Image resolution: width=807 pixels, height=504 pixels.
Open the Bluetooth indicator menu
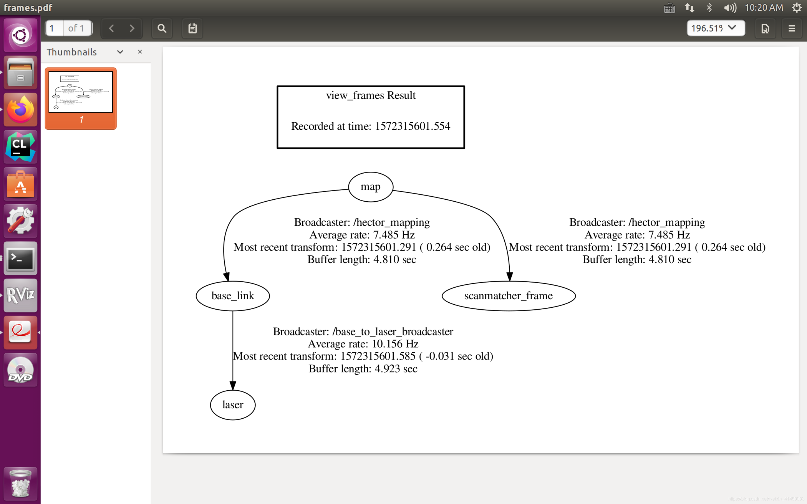click(709, 8)
